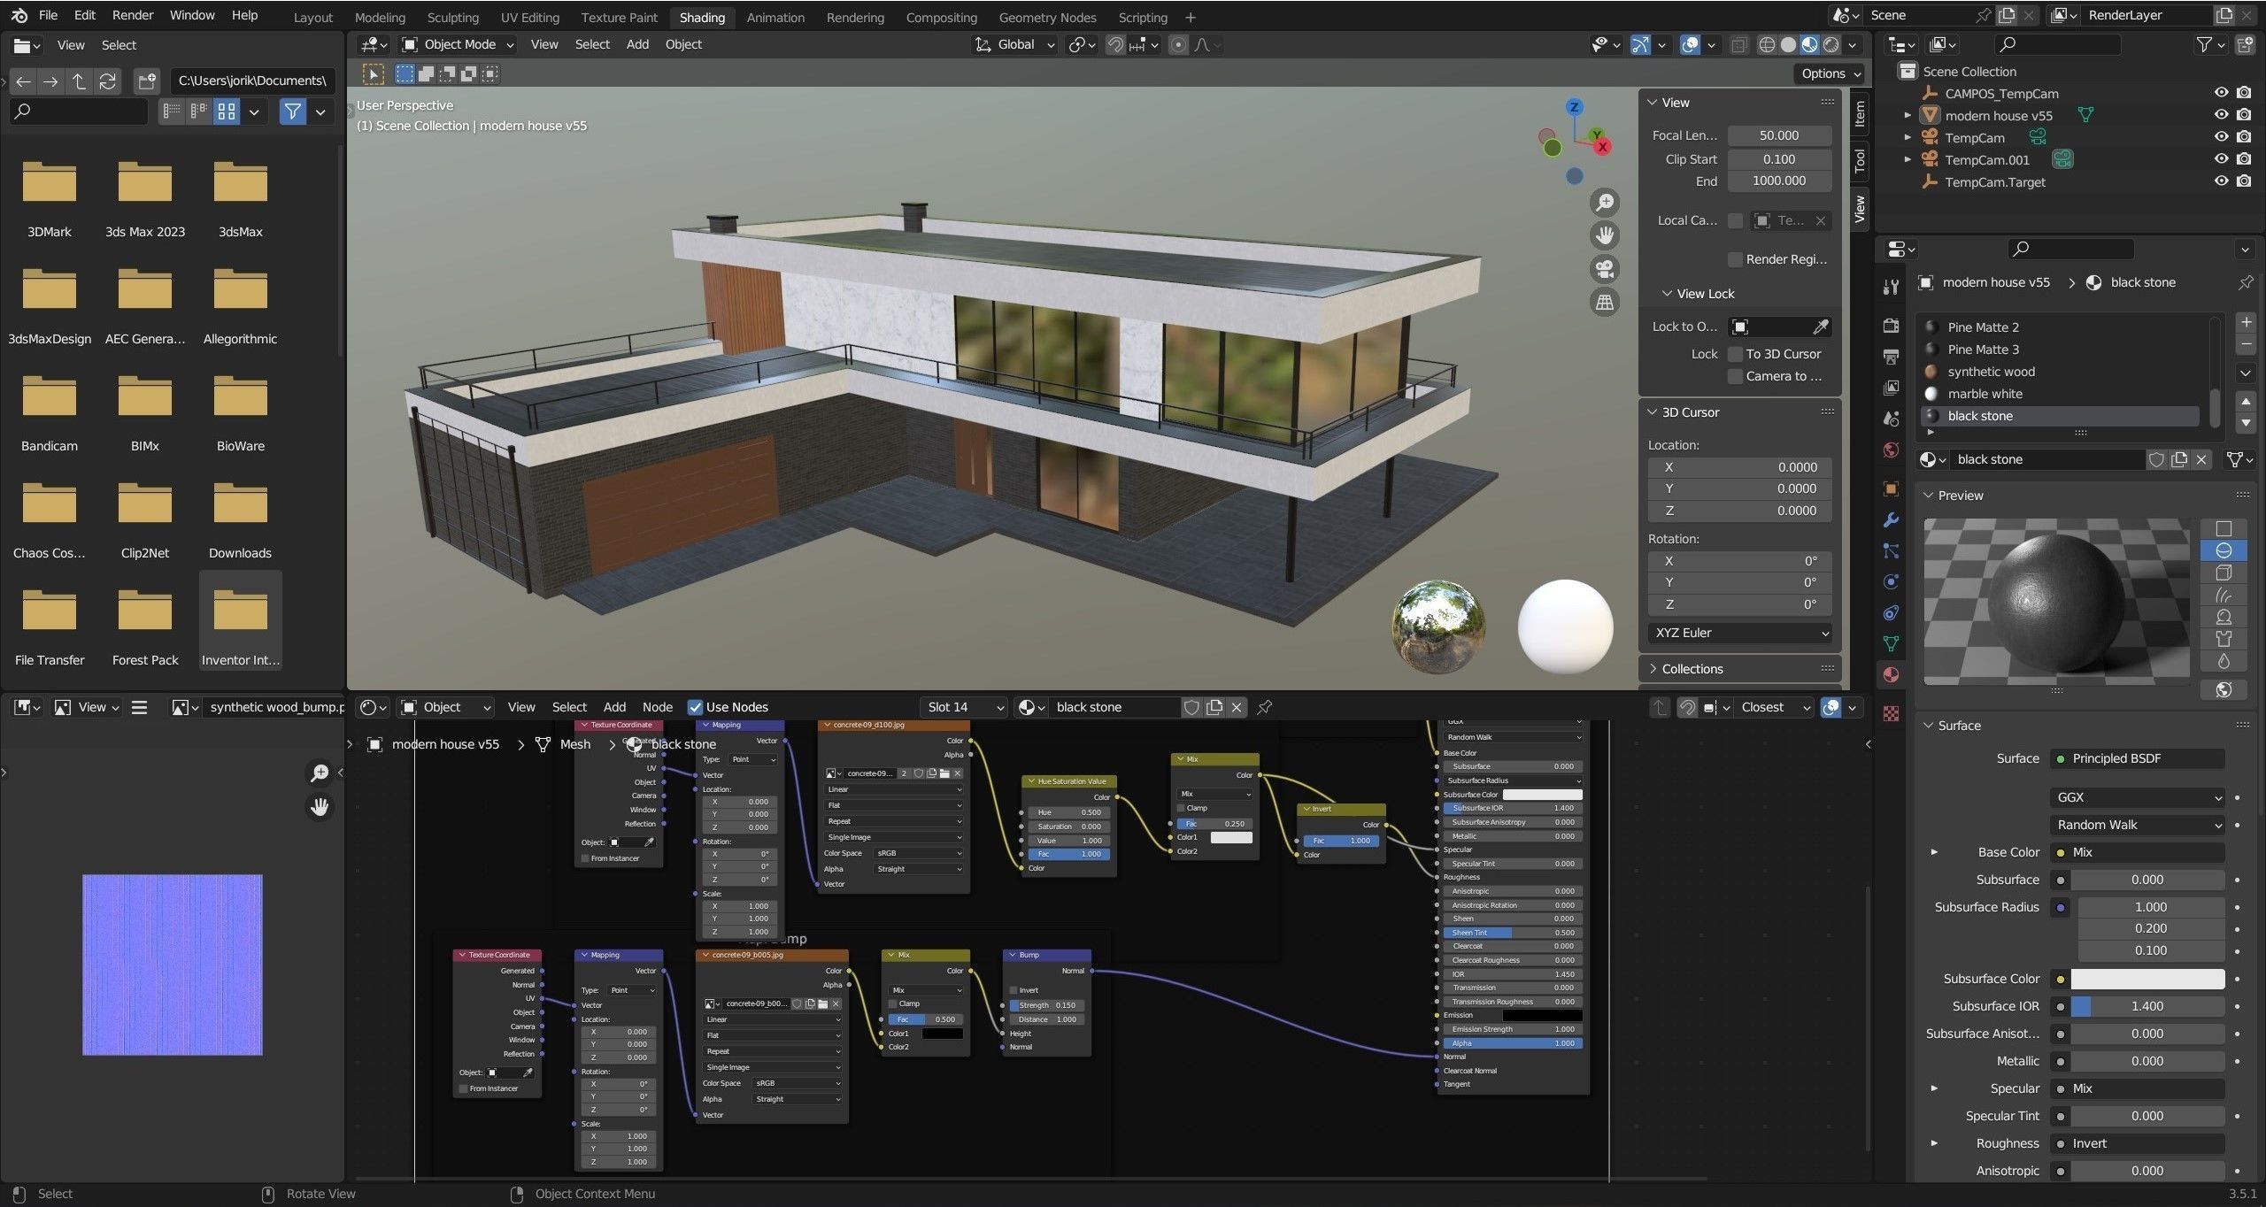Screen dimensions: 2266x1207
Task: Hide CAMPOS_TempCam in viewport
Action: pos(2221,93)
